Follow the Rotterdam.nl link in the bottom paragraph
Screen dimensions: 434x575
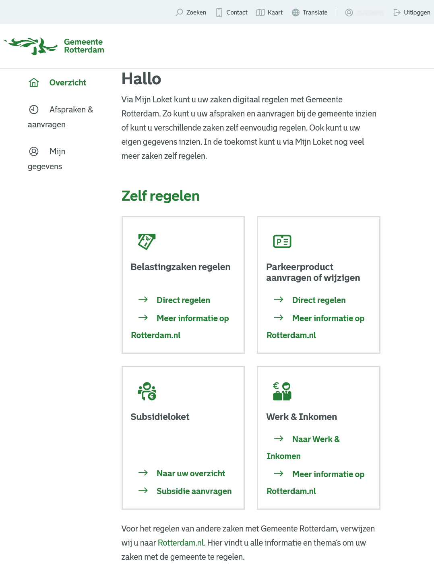pyautogui.click(x=181, y=543)
